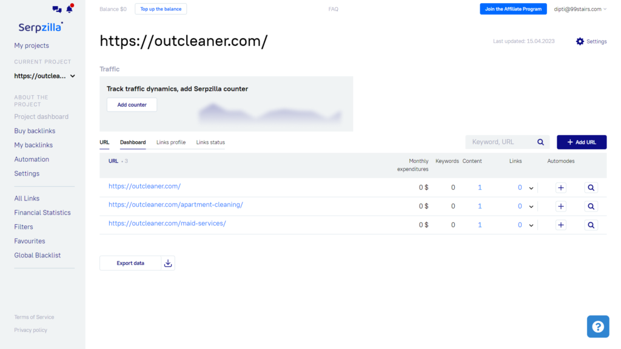Click the Add counter button

coord(132,105)
